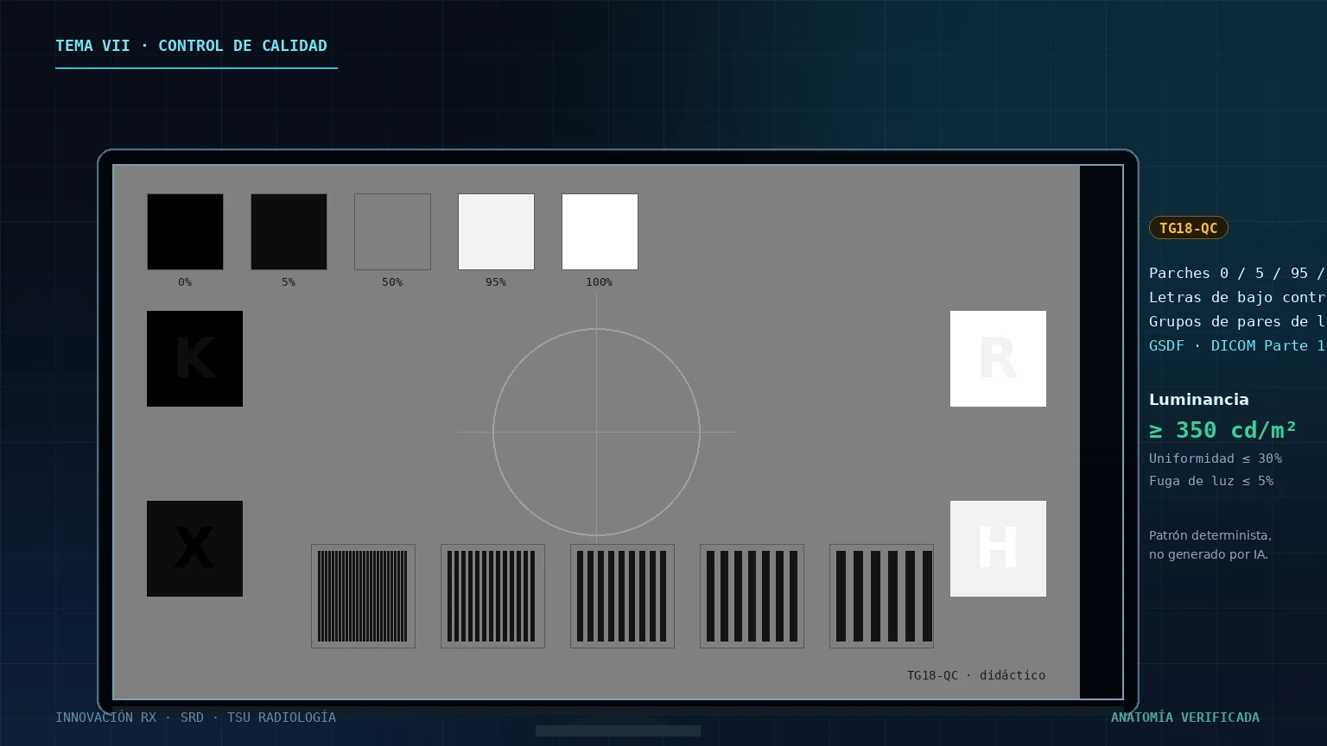Click the "ANATOMÍA VERIFICADA" footer label
The width and height of the screenshot is (1327, 746).
pyautogui.click(x=1185, y=718)
